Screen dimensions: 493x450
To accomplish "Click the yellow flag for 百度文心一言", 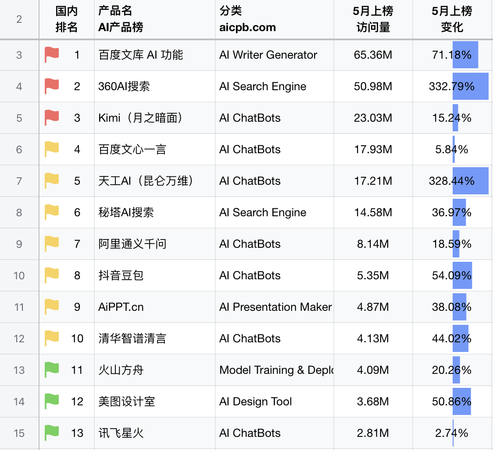I will [x=52, y=149].
